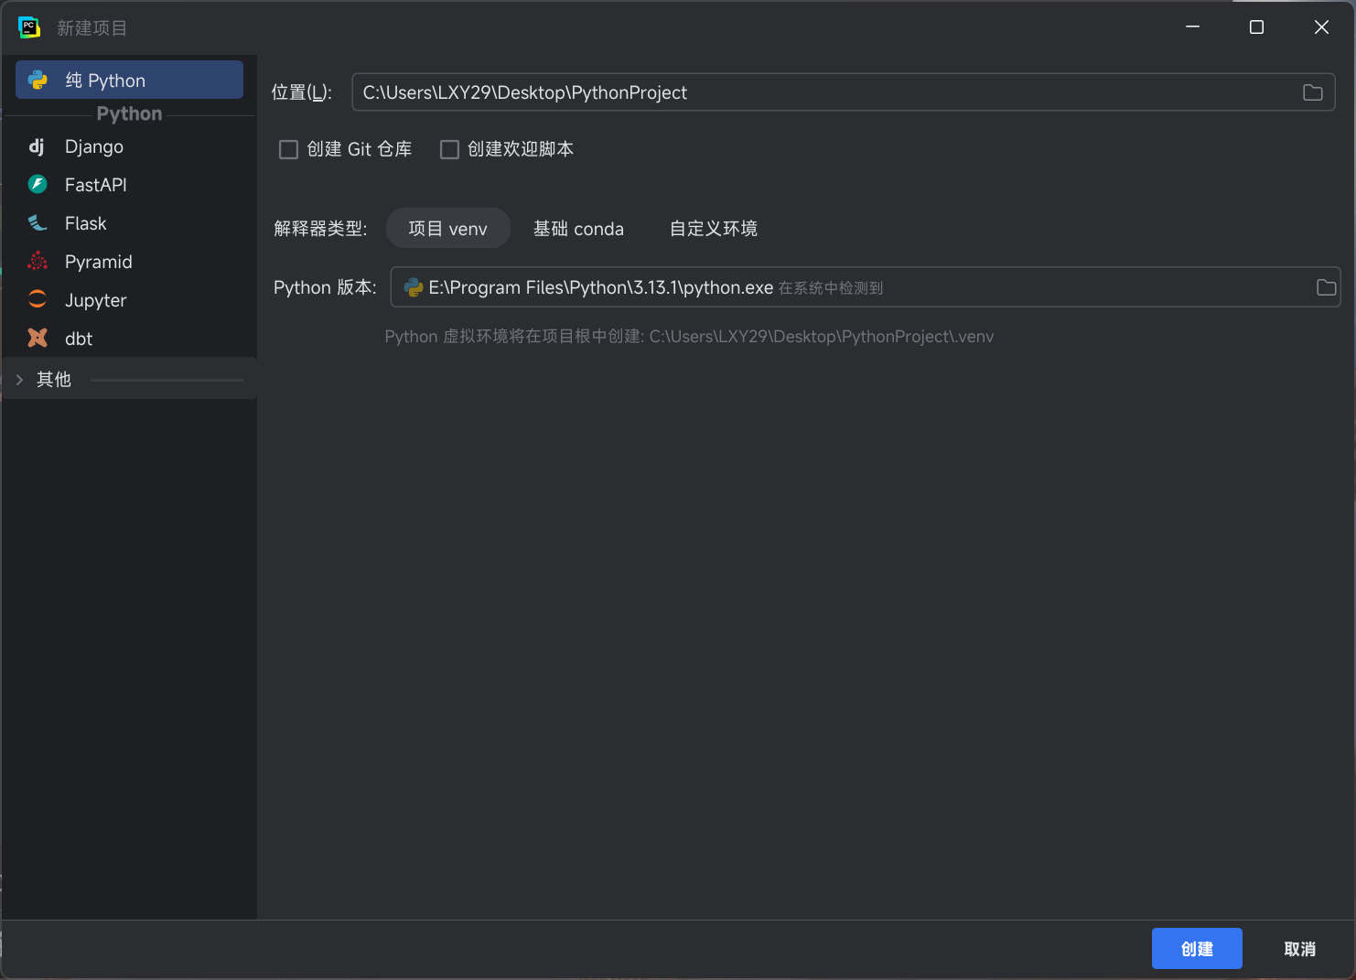This screenshot has height=980, width=1356.
Task: Click the 在系统中检测到 text
Action: (x=831, y=288)
